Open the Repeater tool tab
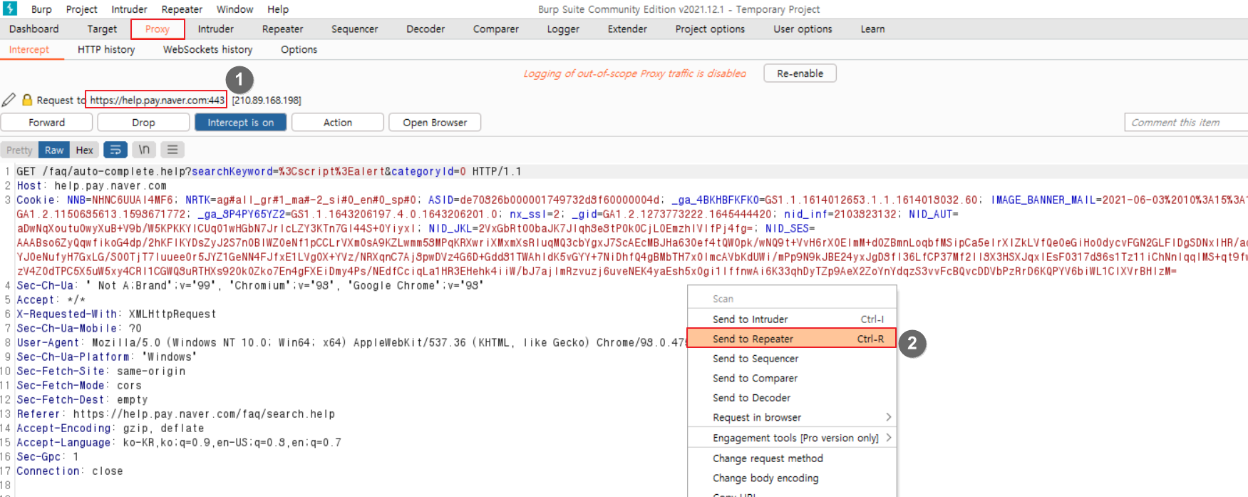Image resolution: width=1248 pixels, height=497 pixels. click(x=282, y=29)
